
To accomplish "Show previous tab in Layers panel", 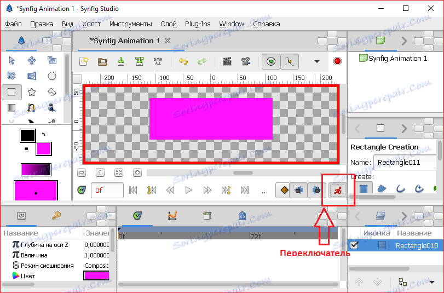I will click(x=357, y=216).
